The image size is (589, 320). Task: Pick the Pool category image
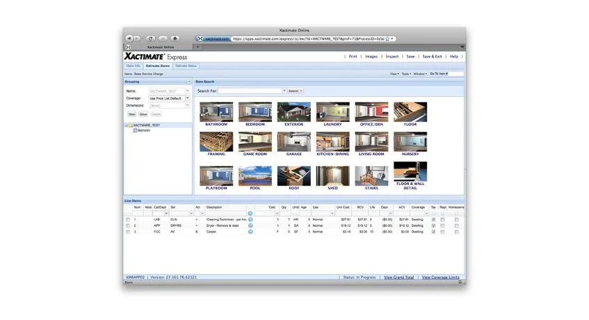[255, 176]
